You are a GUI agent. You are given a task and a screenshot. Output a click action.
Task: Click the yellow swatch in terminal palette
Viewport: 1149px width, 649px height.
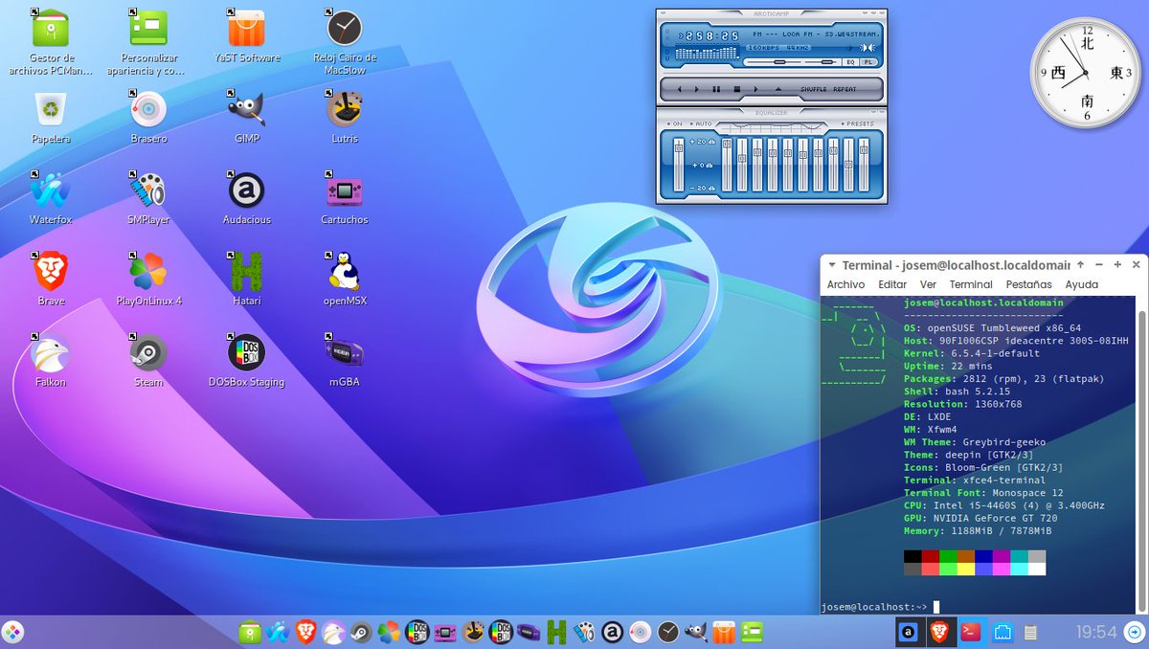click(x=967, y=569)
